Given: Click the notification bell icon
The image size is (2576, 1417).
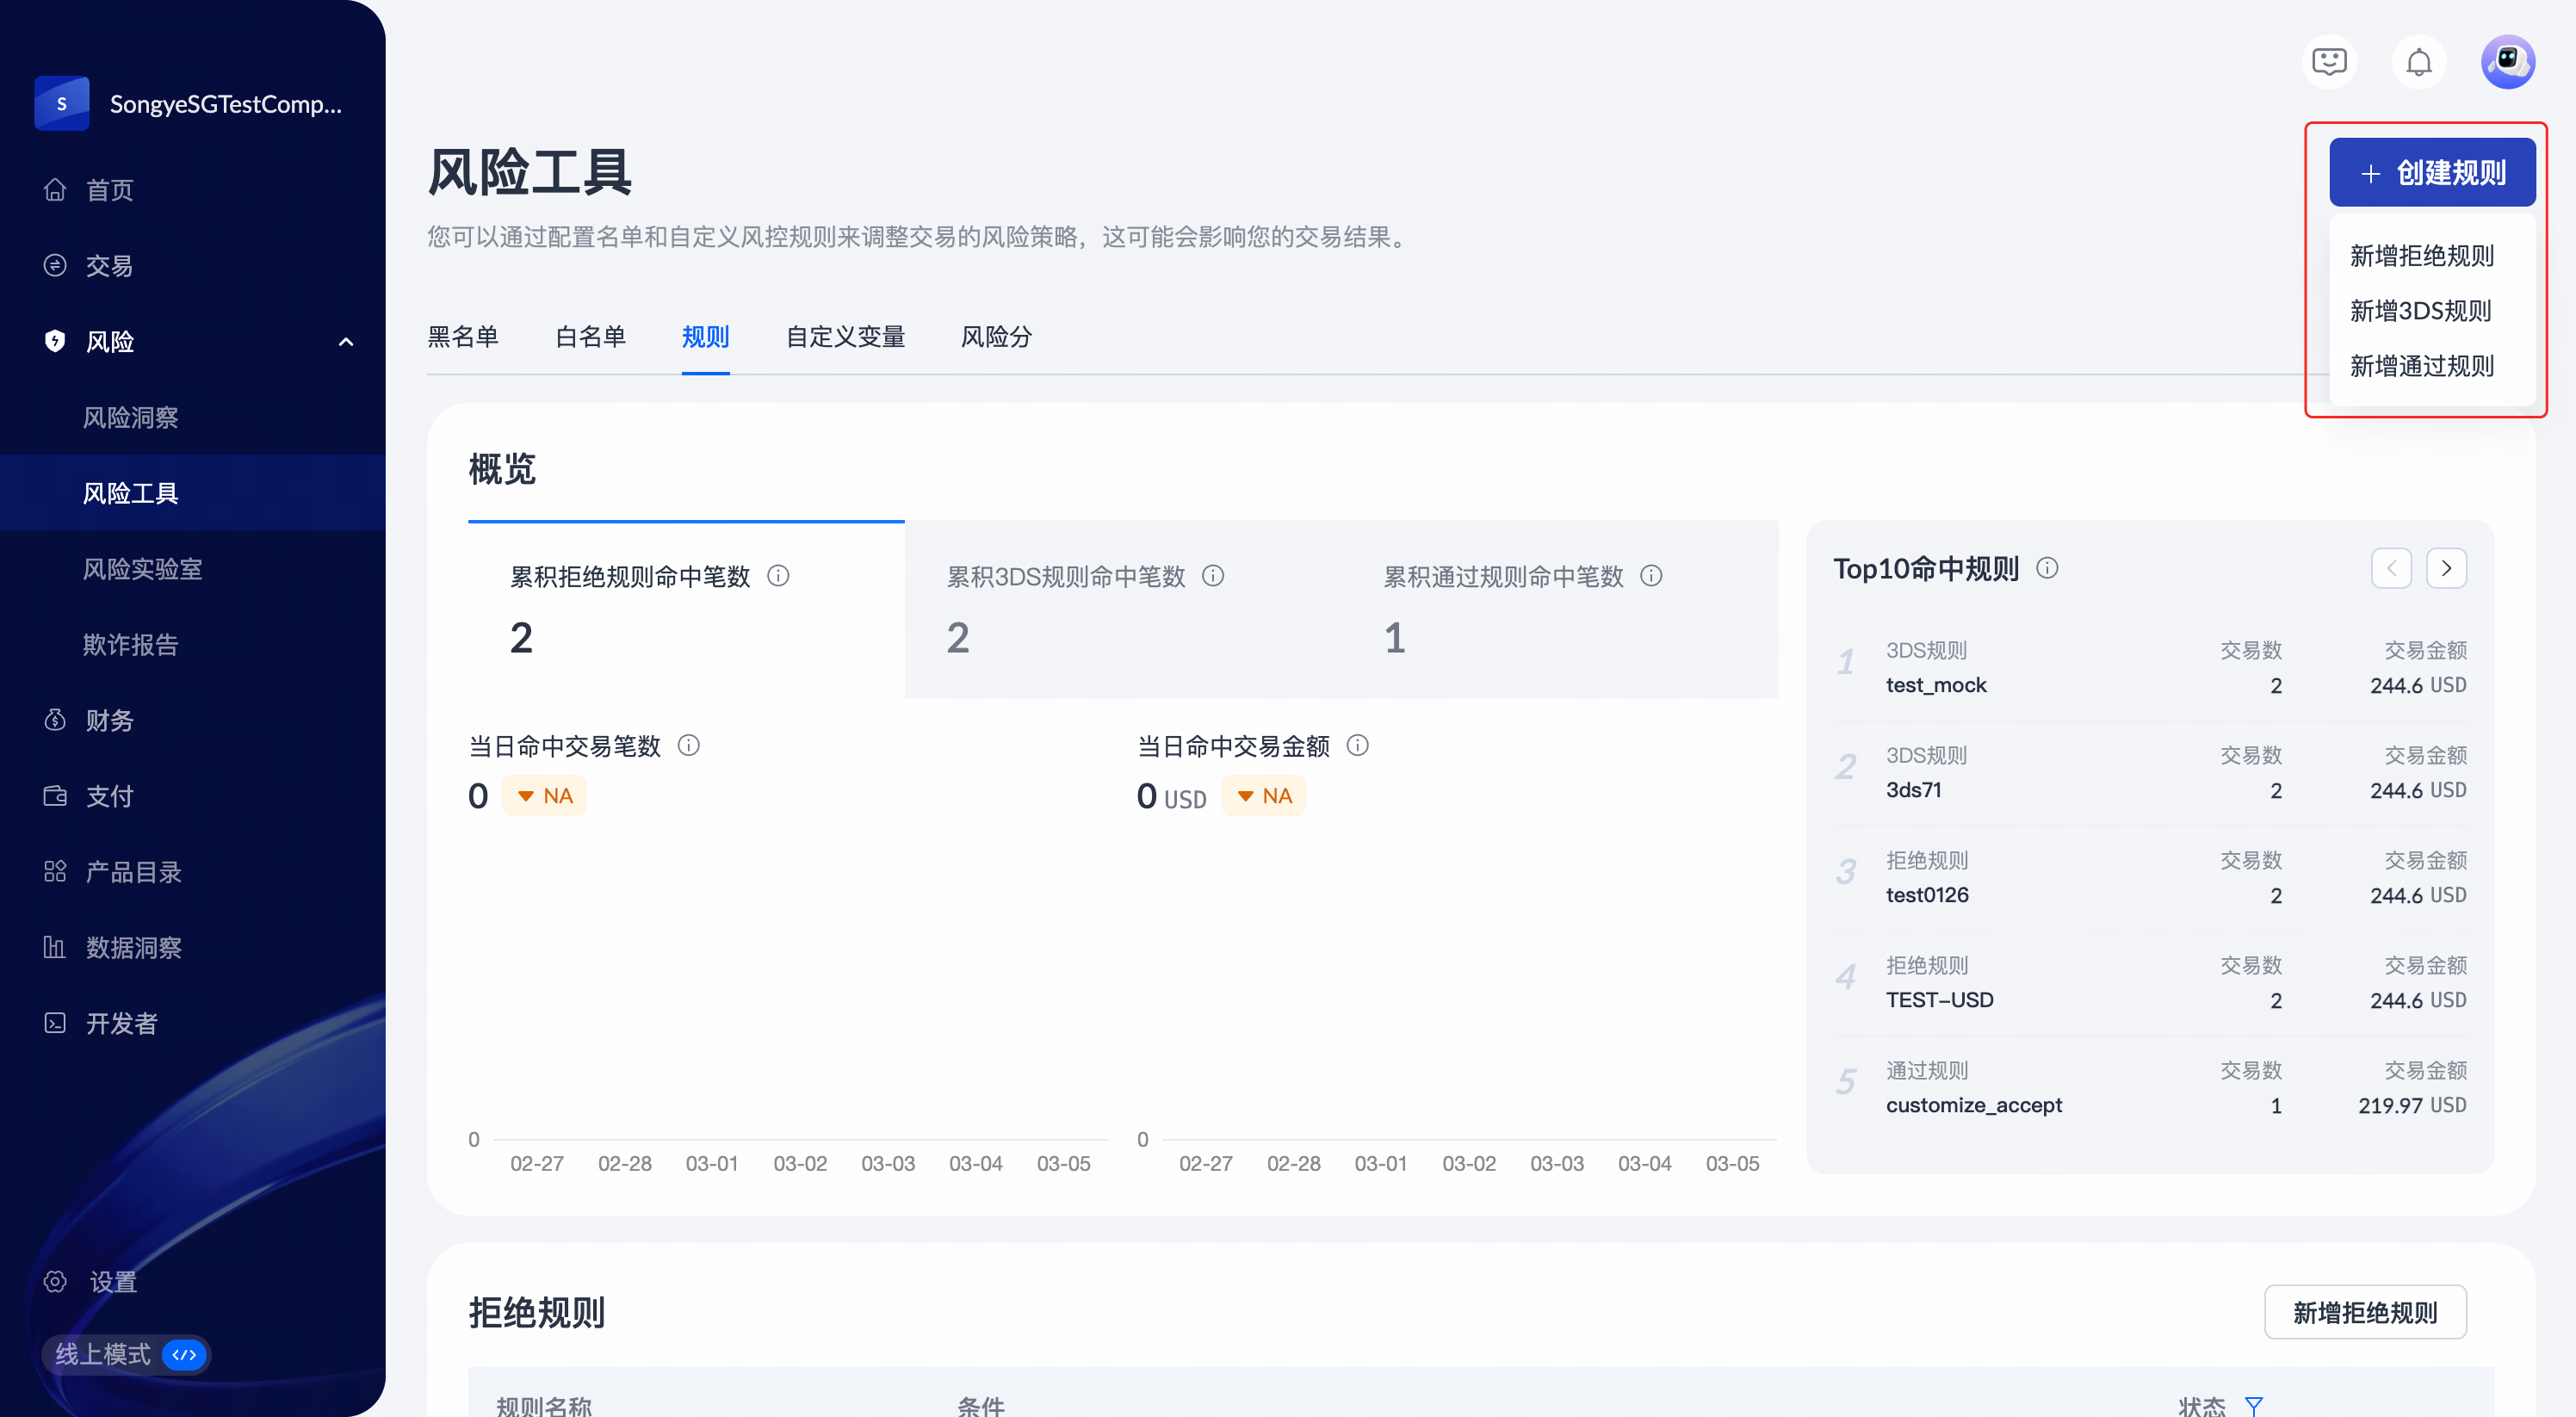Looking at the screenshot, I should (2418, 62).
